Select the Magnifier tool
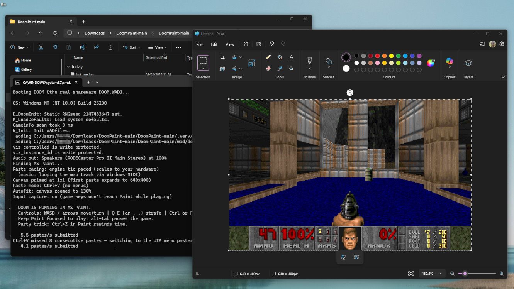514x289 pixels. (x=292, y=69)
